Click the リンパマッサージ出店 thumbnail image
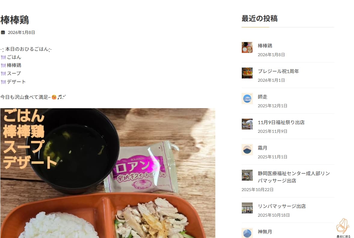The width and height of the screenshot is (354, 238). [247, 208]
